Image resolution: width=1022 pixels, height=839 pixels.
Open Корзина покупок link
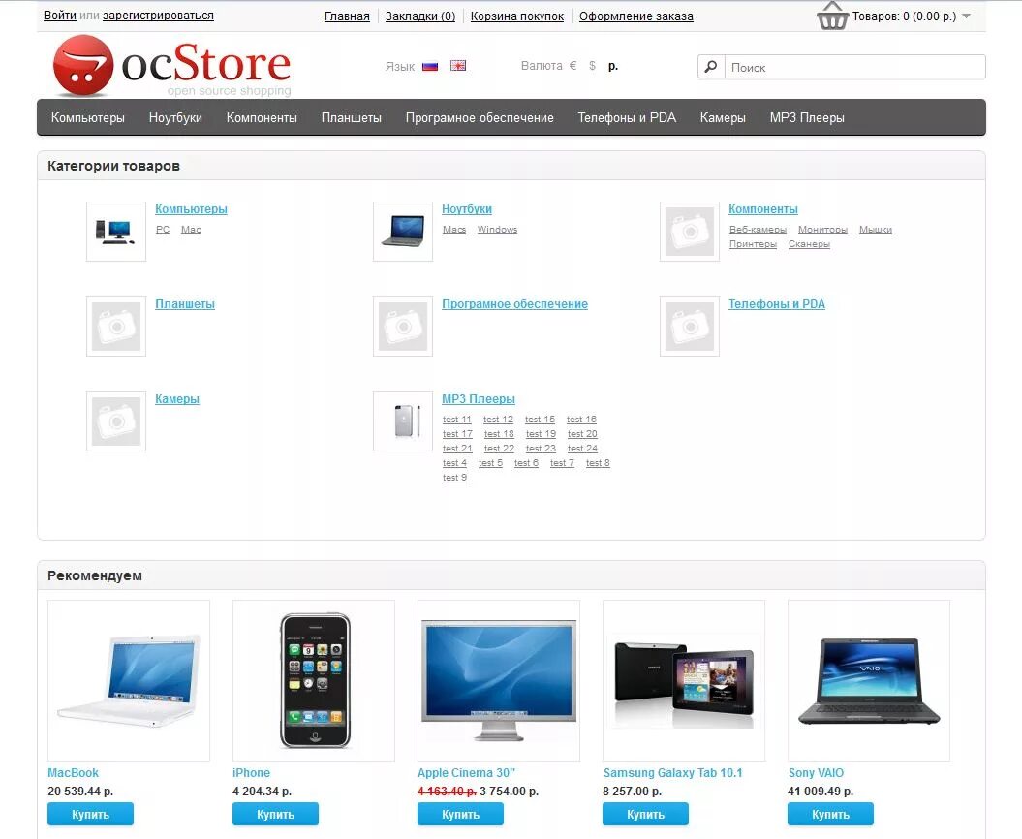click(x=517, y=16)
